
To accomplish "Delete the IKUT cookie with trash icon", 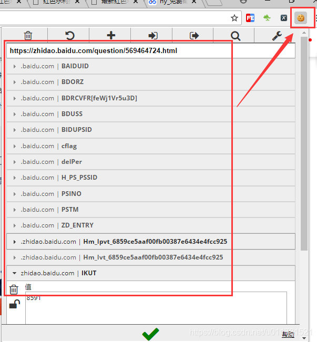I will (14, 289).
